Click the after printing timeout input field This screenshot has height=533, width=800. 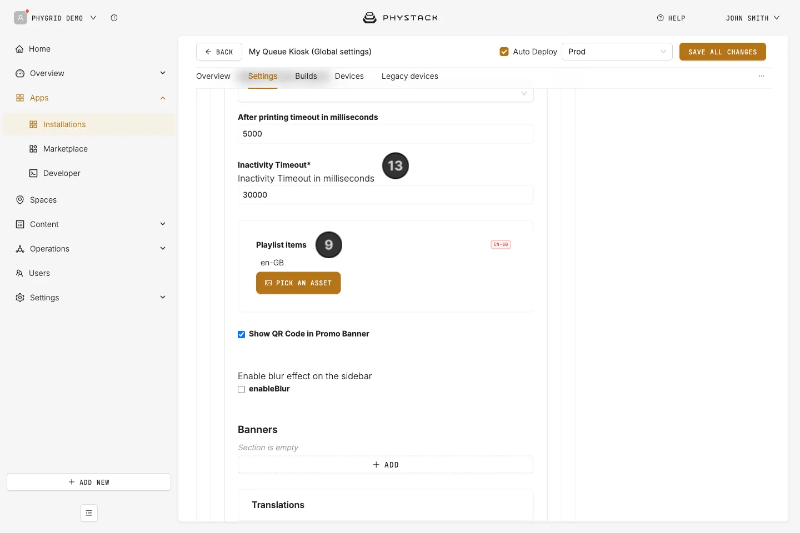(386, 134)
